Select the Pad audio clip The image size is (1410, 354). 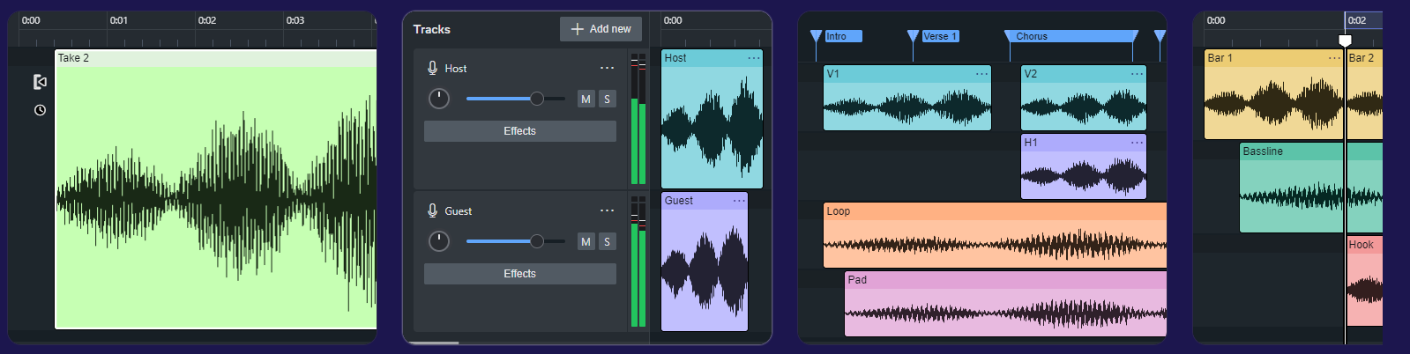pos(1005,304)
